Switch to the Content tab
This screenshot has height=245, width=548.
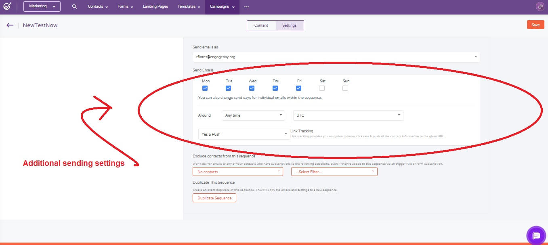261,25
